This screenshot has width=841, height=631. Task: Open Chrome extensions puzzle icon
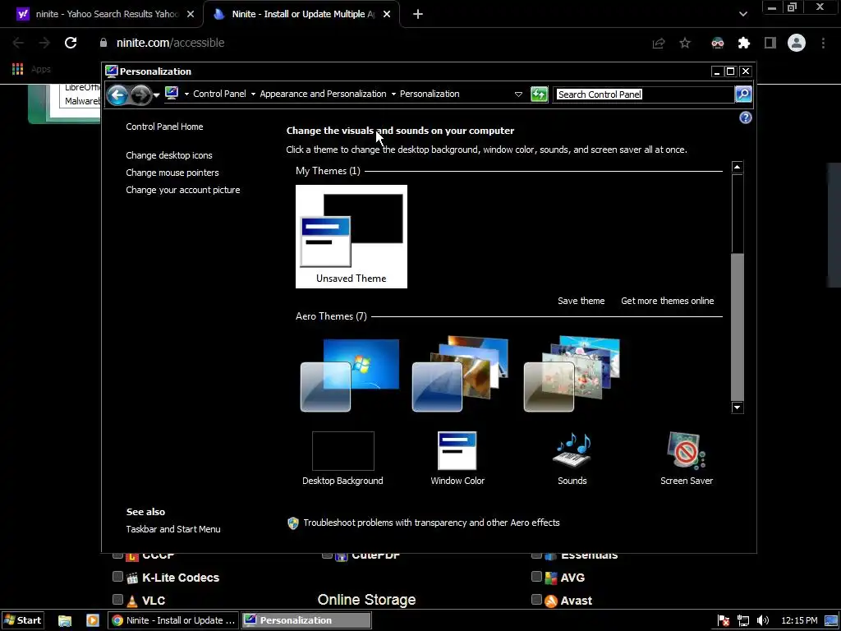tap(744, 43)
